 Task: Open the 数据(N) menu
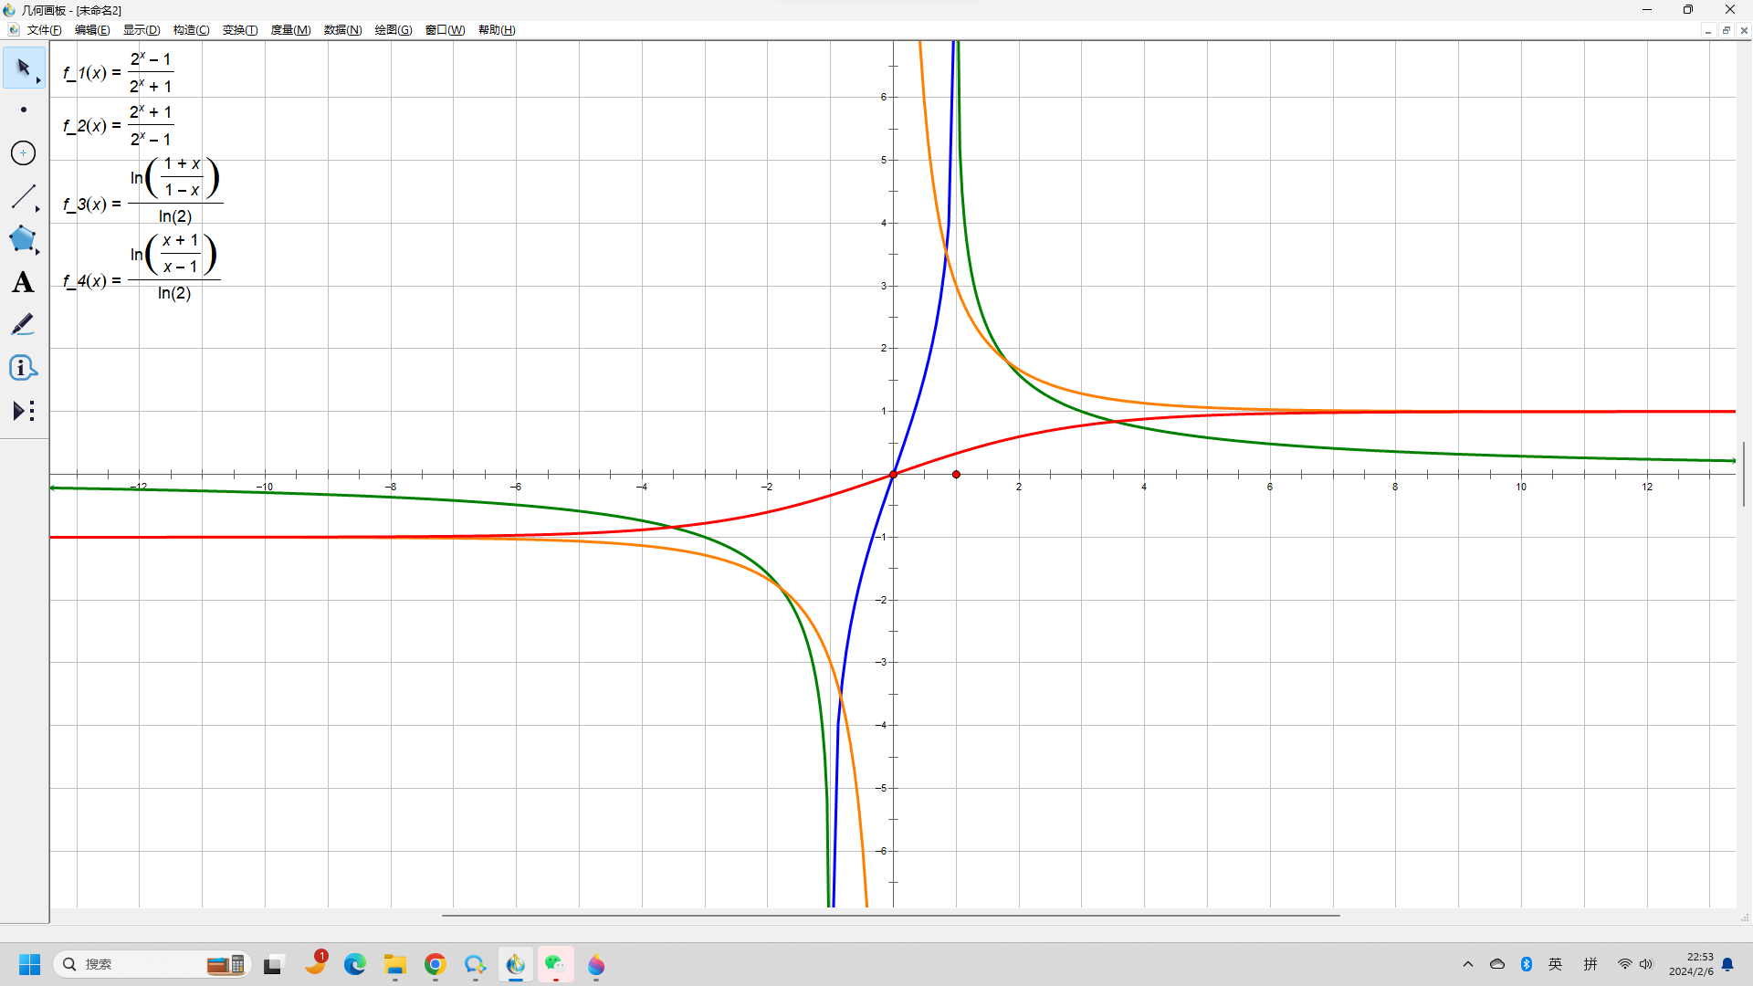tap(342, 30)
